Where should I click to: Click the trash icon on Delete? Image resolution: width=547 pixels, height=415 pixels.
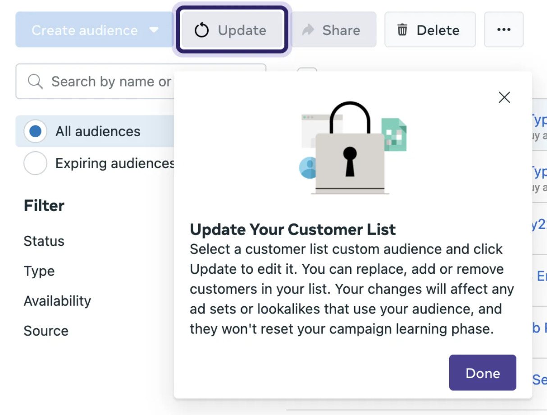[402, 30]
